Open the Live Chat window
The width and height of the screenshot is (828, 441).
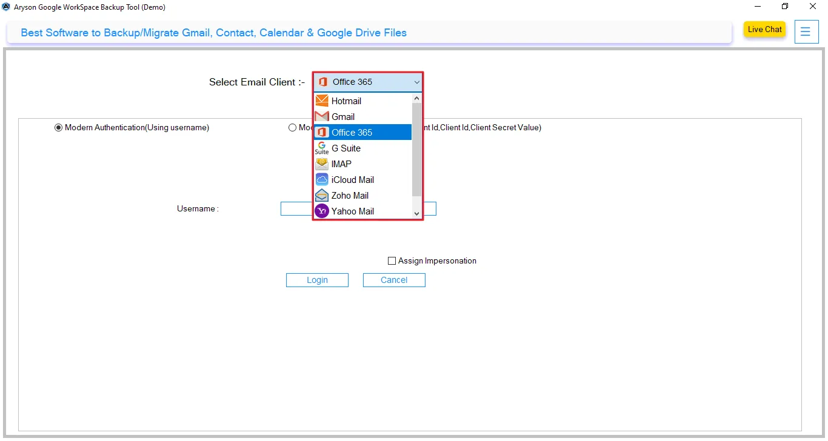(x=764, y=28)
